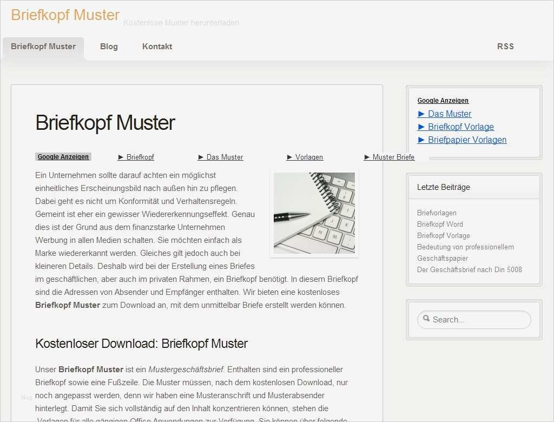Click the sidebar Google Anzeigen label
The image size is (554, 422).
pos(443,101)
